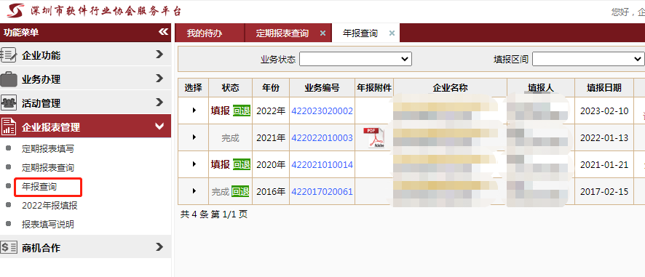Click the 填报日期 column header
This screenshot has width=645, height=277.
[x=604, y=87]
